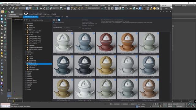Toggle Spinner Snap
Screen dimensions: 196x110
coord(82,9)
